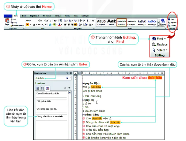Viewport: 186px width, 141px height.
Task: Click Replace in the ribbon Editing group
Action: [172, 23]
